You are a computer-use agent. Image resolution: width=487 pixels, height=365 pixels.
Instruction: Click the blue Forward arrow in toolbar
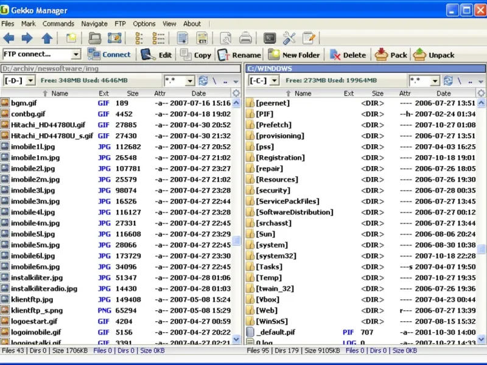point(27,38)
